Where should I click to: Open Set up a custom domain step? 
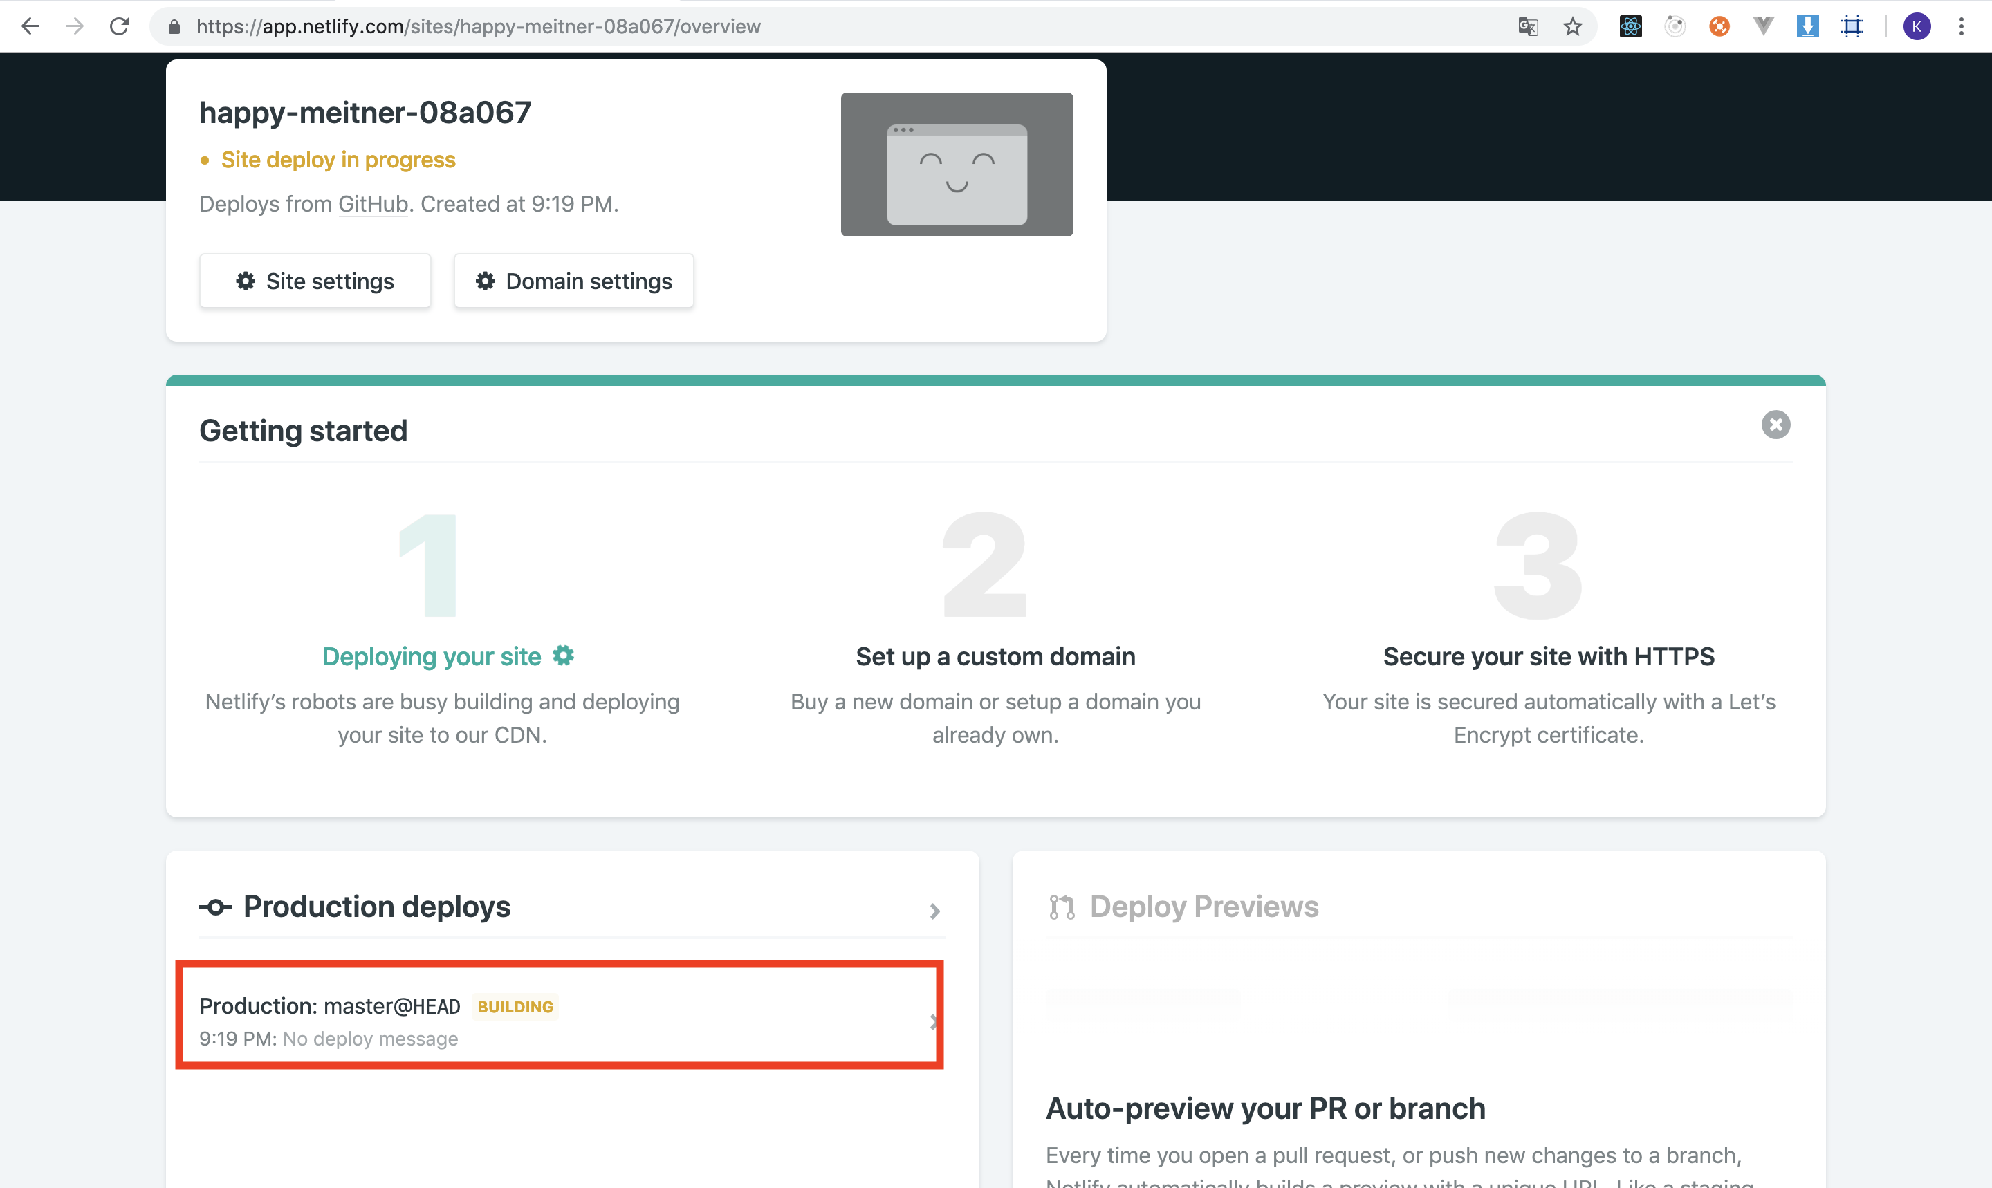[995, 656]
